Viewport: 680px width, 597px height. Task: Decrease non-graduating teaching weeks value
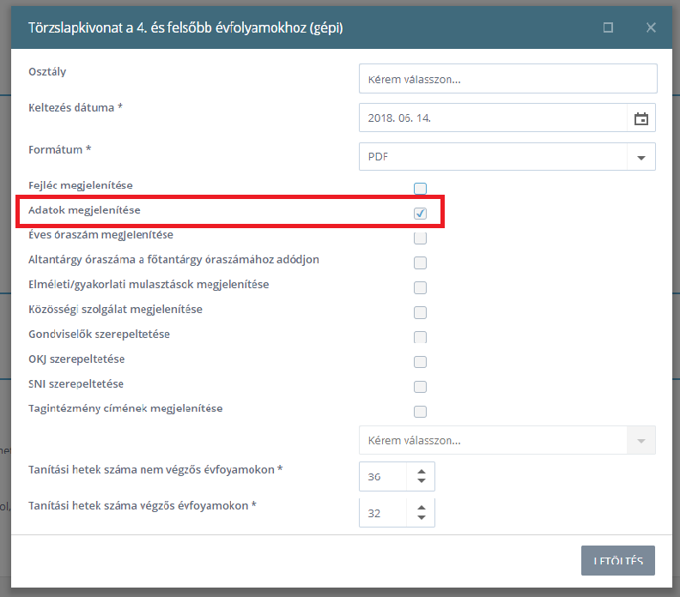[421, 481]
